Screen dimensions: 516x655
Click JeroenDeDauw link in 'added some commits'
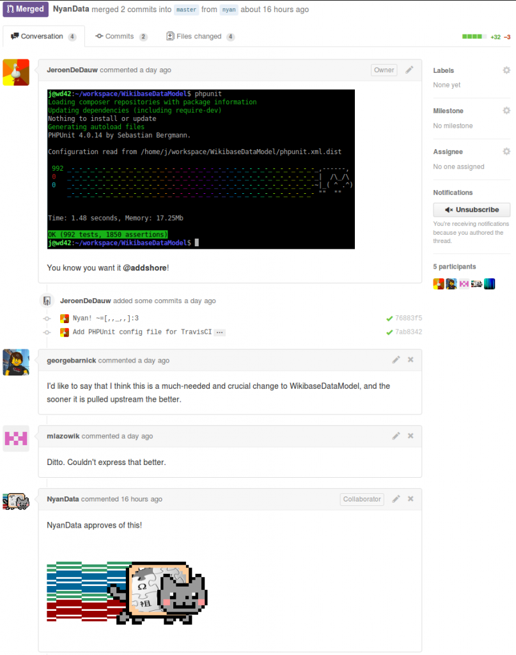(86, 301)
